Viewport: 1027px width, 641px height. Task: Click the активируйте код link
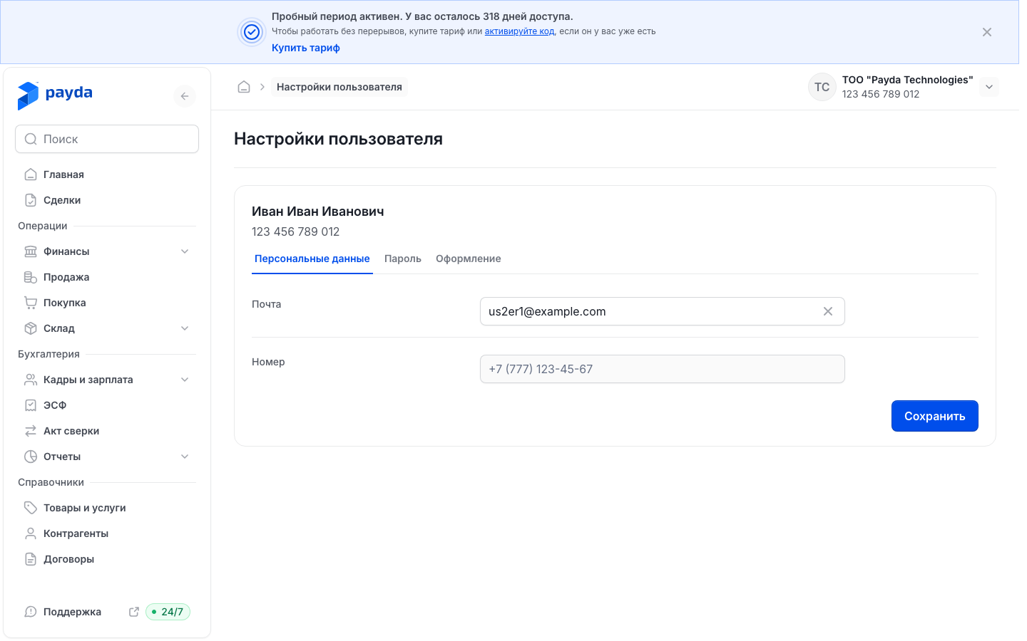(519, 31)
